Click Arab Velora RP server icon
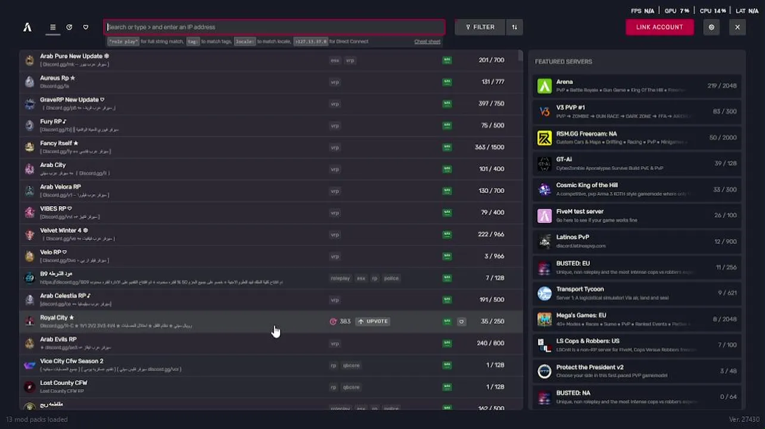The height and width of the screenshot is (429, 765). [30, 191]
